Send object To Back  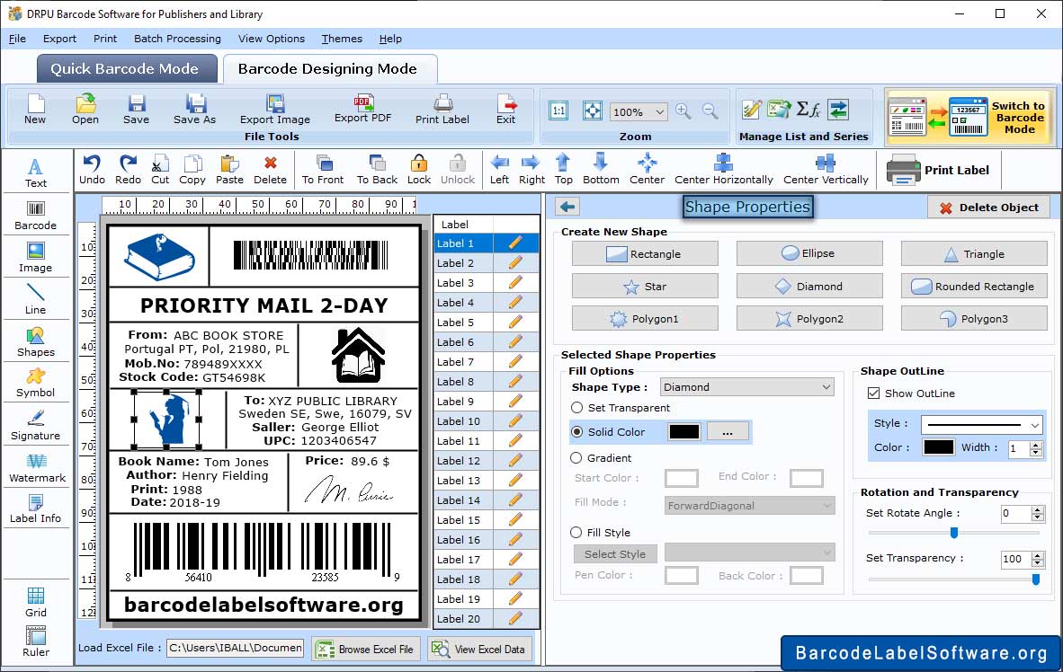[377, 170]
